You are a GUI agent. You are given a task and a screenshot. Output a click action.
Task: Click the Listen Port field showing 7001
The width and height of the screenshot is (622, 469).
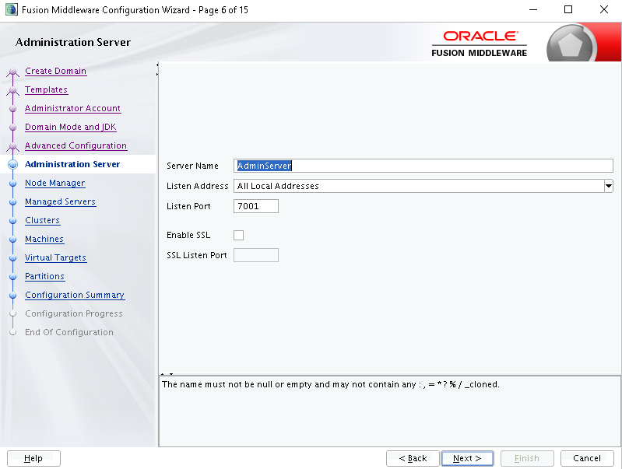coord(256,206)
